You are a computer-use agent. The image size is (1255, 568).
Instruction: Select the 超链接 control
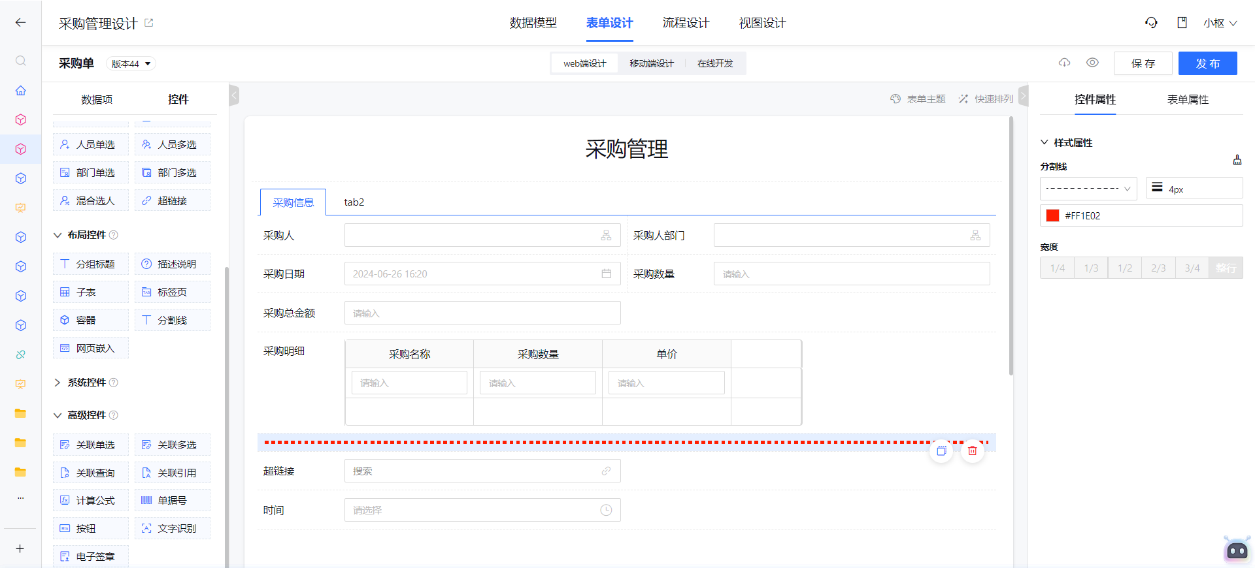pyautogui.click(x=173, y=200)
